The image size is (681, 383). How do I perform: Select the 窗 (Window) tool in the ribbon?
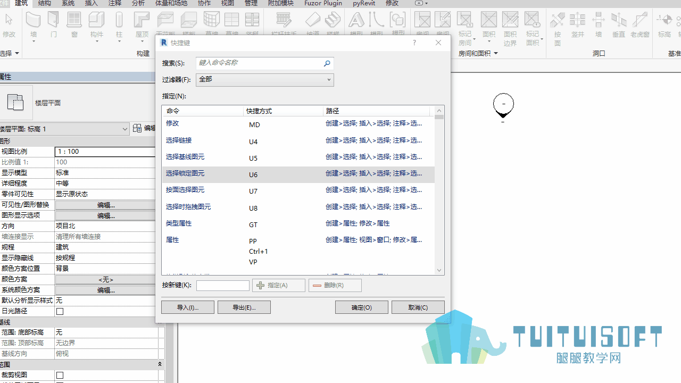point(74,24)
